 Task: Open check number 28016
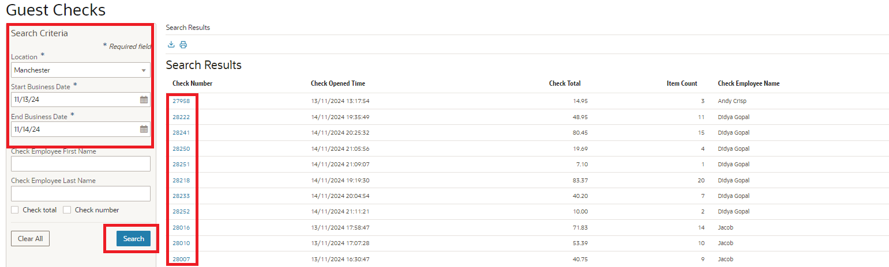(181, 227)
